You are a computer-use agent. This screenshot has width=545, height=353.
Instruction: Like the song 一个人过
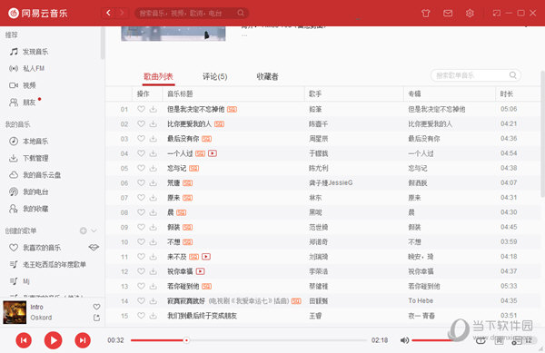[141, 153]
